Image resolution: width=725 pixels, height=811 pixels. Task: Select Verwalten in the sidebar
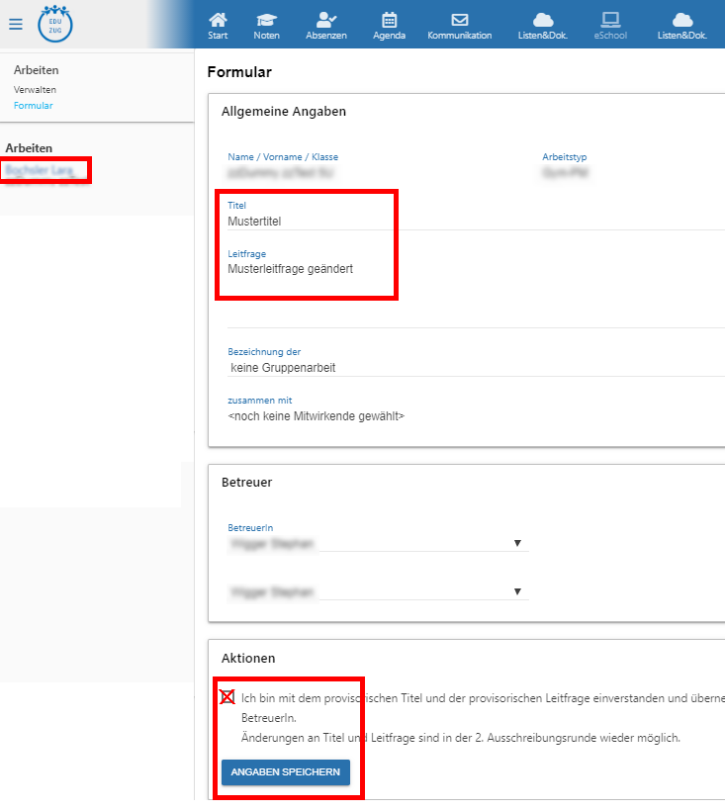35,89
